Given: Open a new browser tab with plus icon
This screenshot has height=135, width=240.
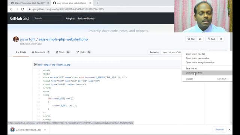Looking at the screenshot, I should [97, 3].
